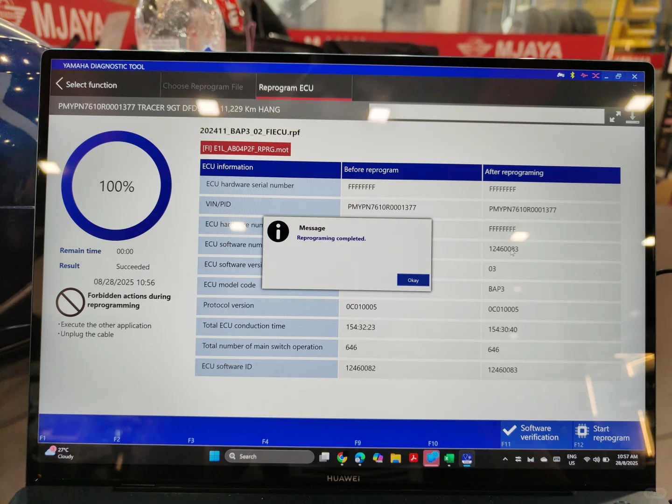Click the red USB connection icon

coord(584,75)
